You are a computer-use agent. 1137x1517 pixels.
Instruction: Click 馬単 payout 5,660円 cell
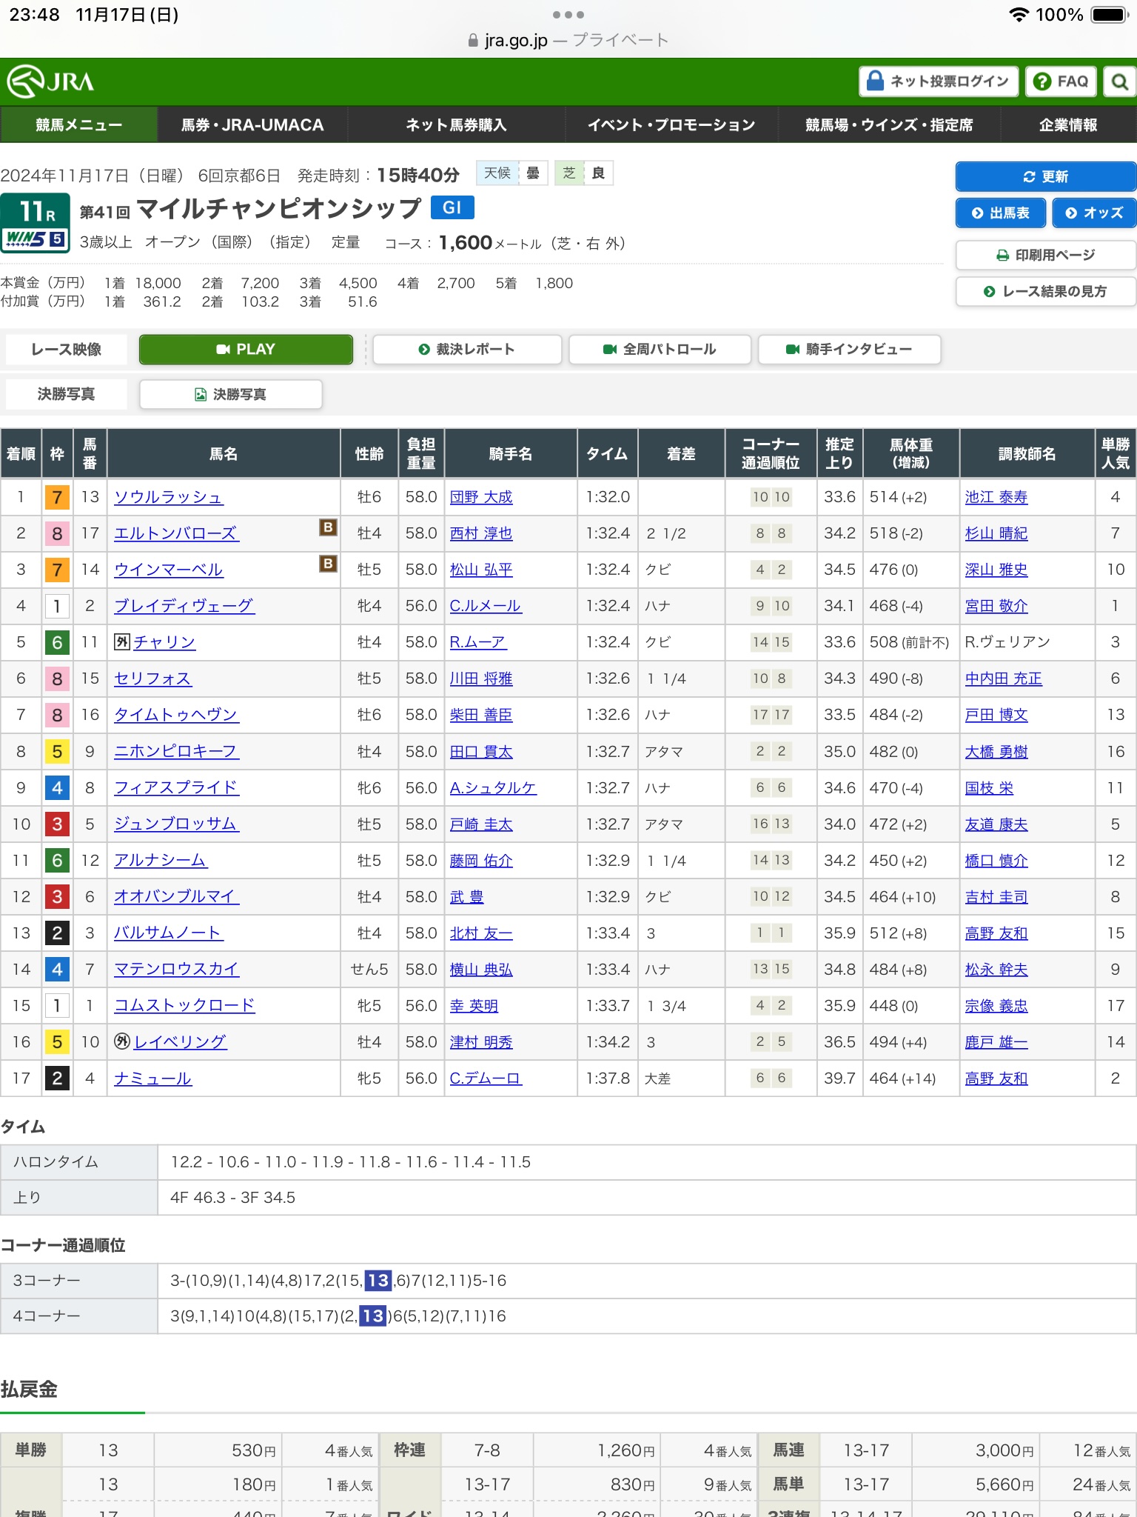coord(976,1484)
